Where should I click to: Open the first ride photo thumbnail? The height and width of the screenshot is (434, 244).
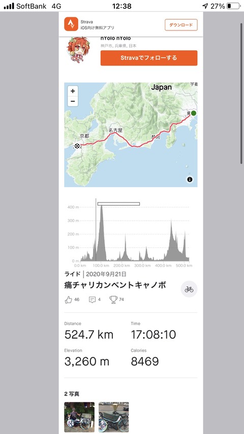(x=79, y=417)
